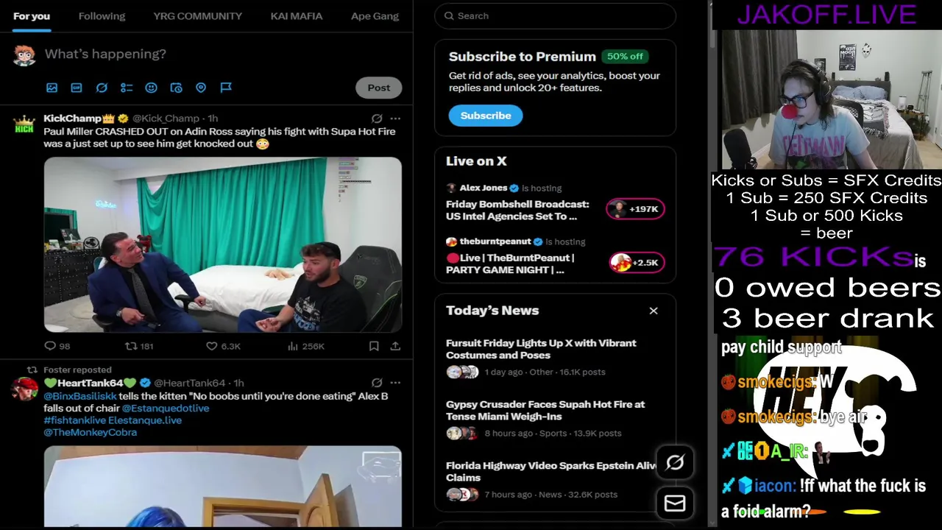This screenshot has width=942, height=530.
Task: Click the Subscribe button for Premium
Action: pyautogui.click(x=486, y=116)
